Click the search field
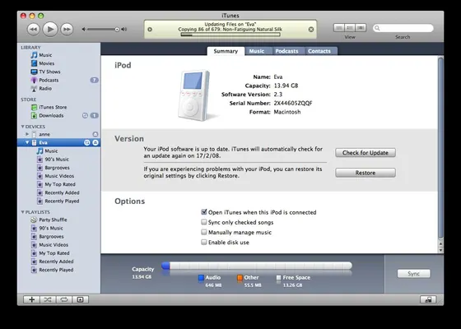The image size is (461, 329). point(403,28)
